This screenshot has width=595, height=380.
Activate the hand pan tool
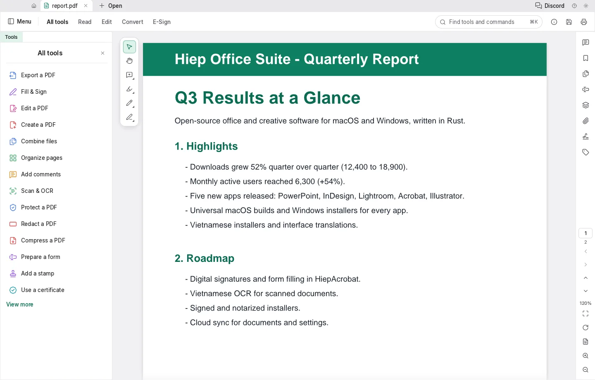pos(129,61)
